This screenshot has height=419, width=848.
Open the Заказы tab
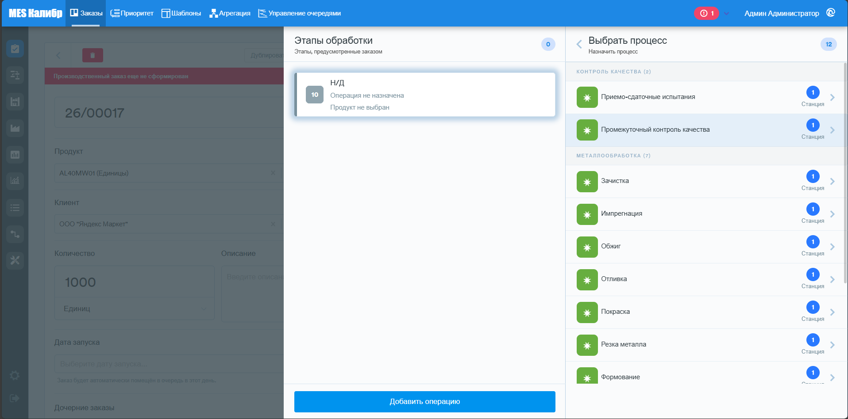[86, 13]
